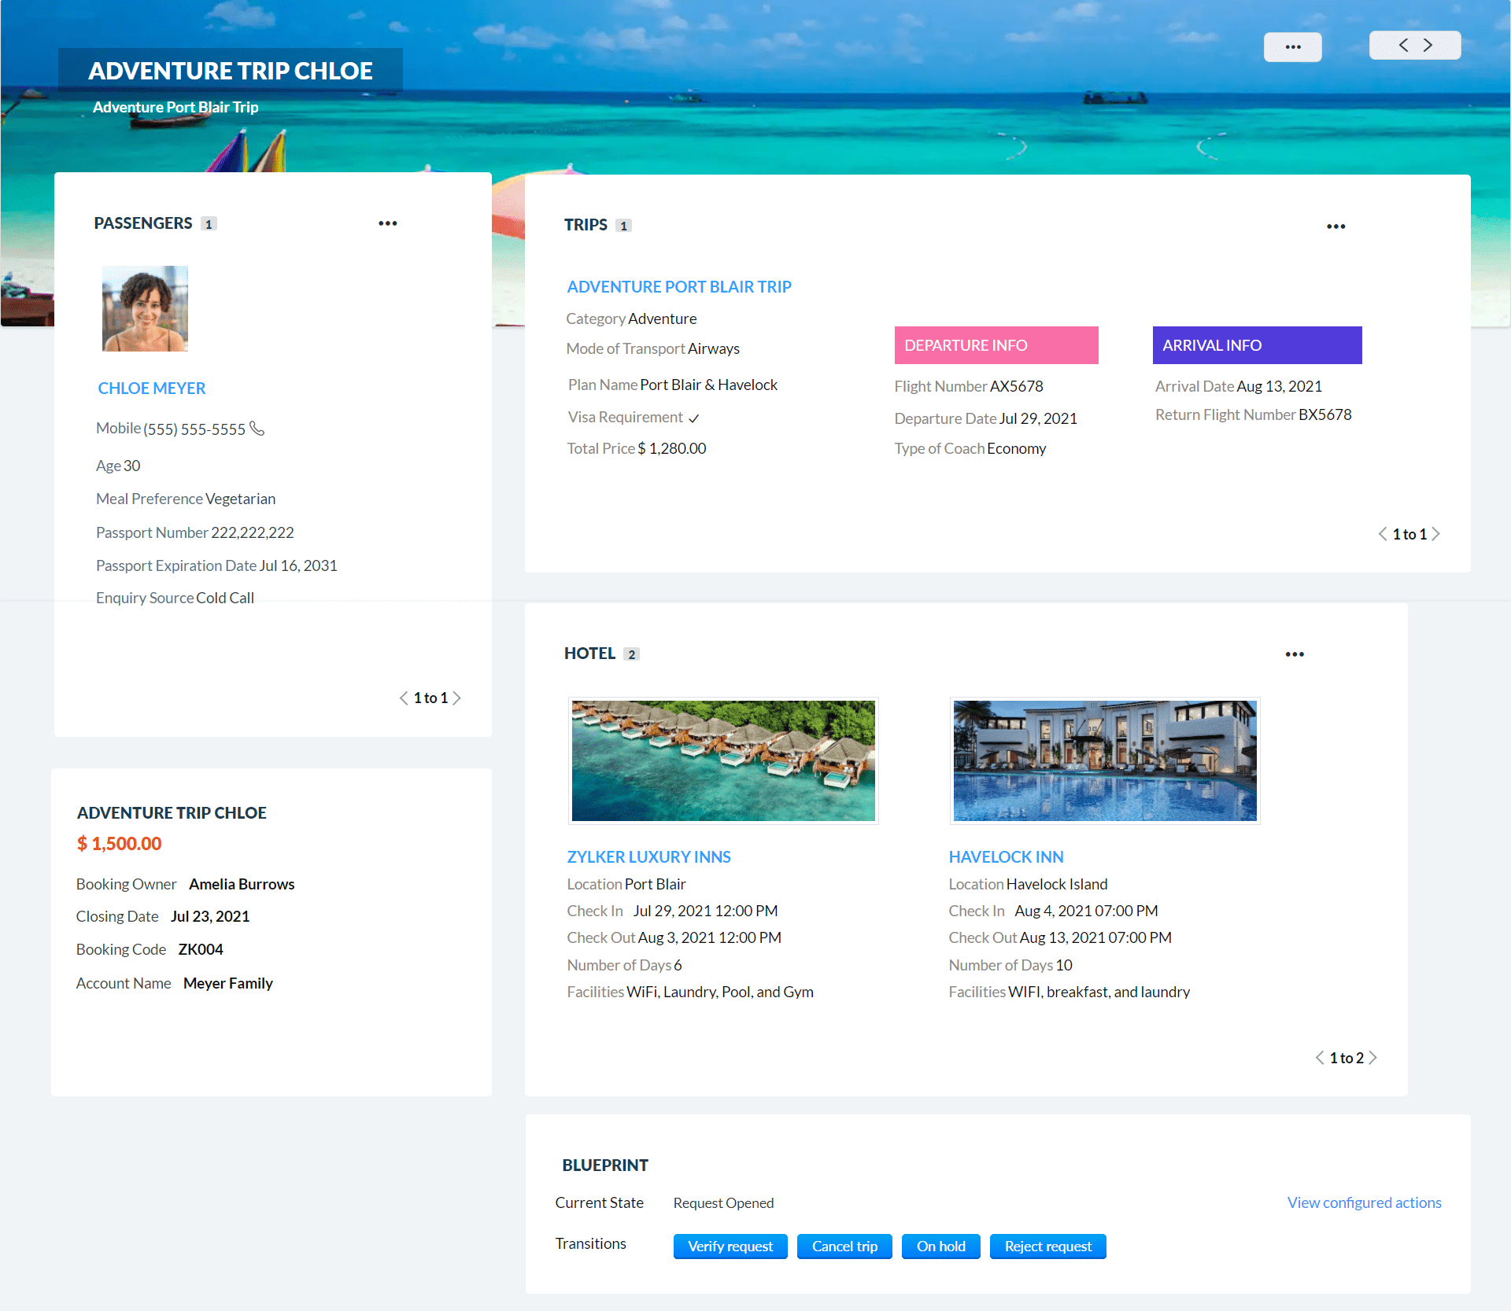Go to previous record with header left arrow
The image size is (1511, 1311).
tap(1403, 46)
